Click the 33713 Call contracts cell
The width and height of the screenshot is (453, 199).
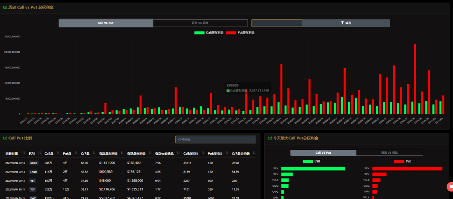[187, 163]
